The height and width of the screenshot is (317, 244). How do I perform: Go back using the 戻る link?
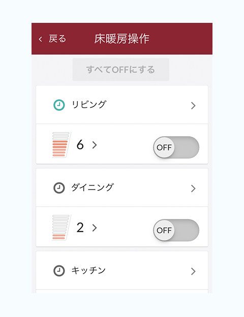[x=57, y=39]
